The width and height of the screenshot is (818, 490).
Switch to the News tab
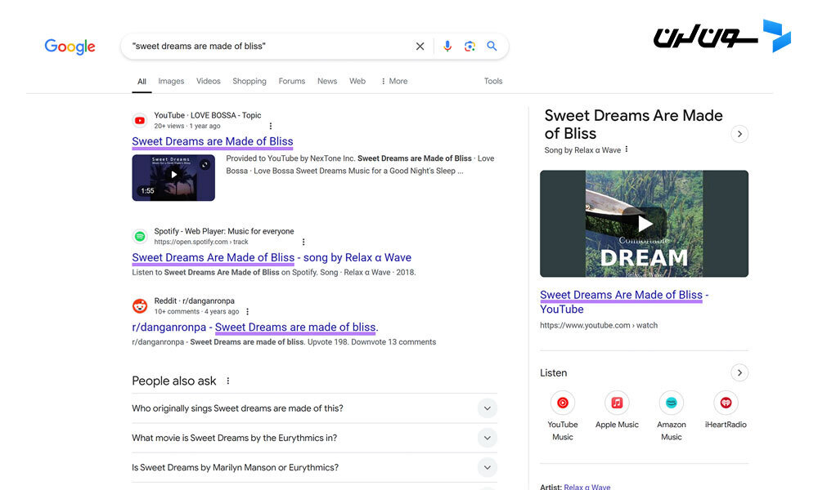327,81
